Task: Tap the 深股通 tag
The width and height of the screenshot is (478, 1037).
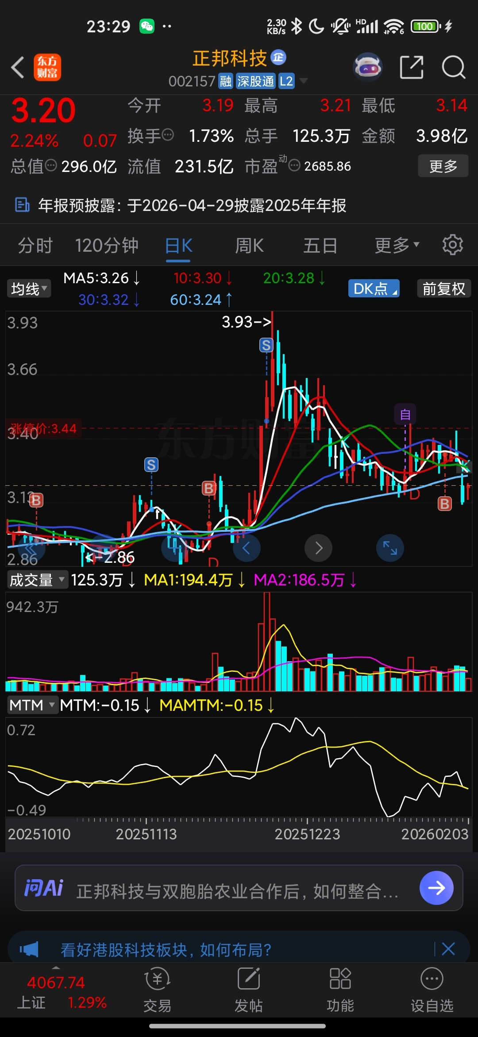Action: [256, 81]
